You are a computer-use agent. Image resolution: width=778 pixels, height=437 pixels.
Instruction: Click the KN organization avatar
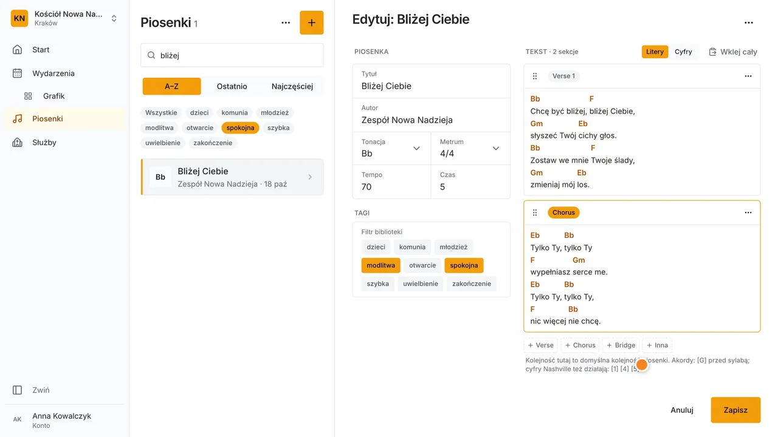[19, 18]
